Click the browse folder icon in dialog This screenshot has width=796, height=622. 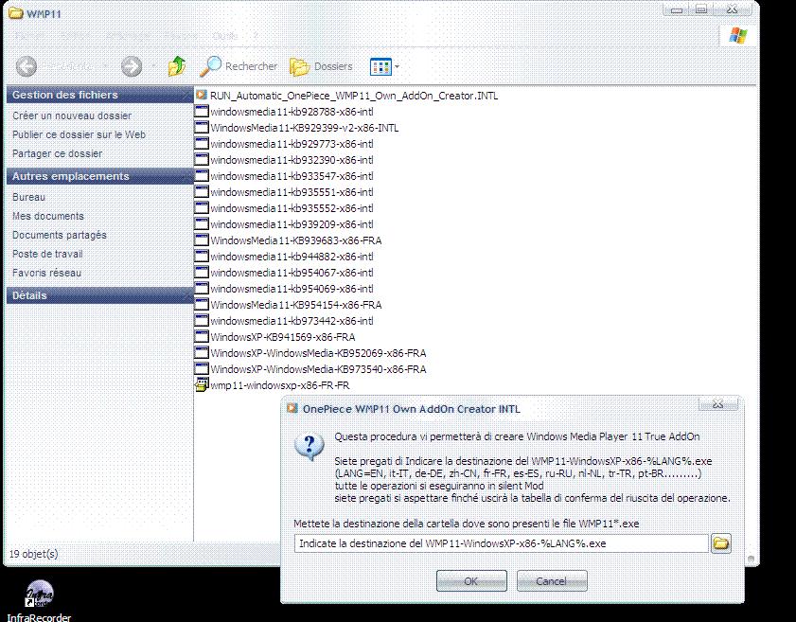721,543
